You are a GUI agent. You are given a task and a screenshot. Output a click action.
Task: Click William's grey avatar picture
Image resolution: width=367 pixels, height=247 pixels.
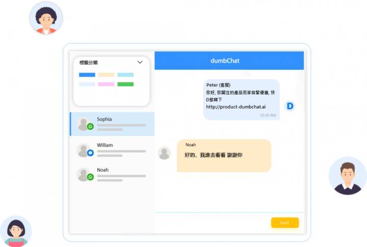tap(84, 150)
